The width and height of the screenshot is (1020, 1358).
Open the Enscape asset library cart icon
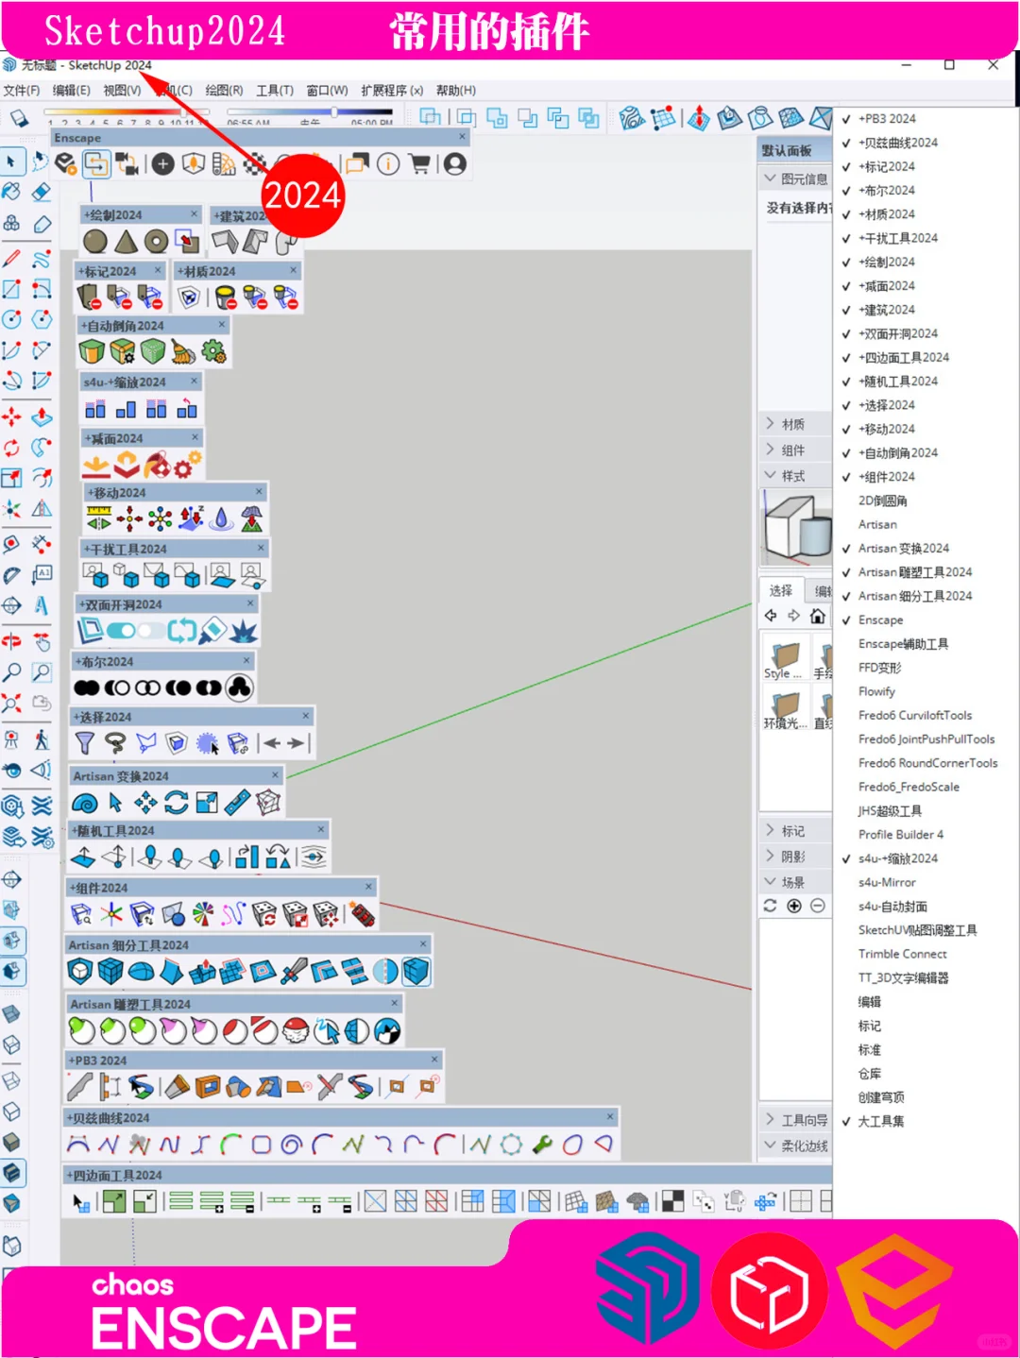420,163
